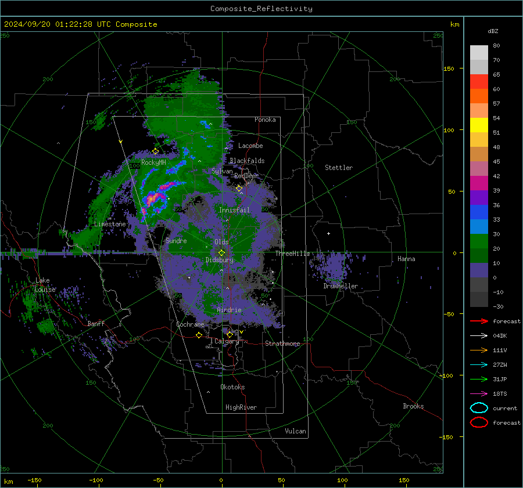Click the cyan 27ZW arrow legend icon
Screen dimensions: 523x488
coord(479,365)
